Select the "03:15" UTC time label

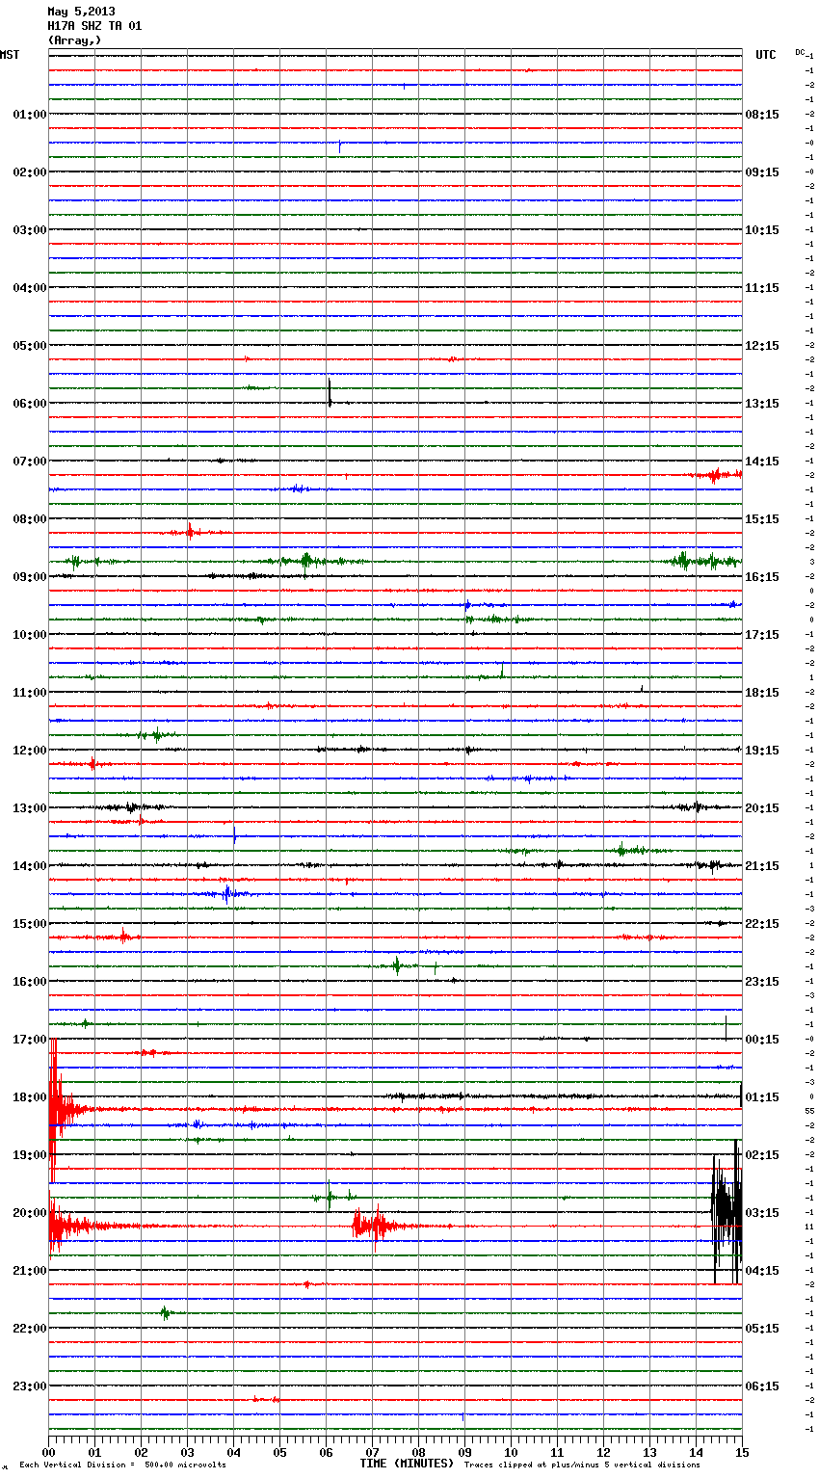[x=762, y=1213]
